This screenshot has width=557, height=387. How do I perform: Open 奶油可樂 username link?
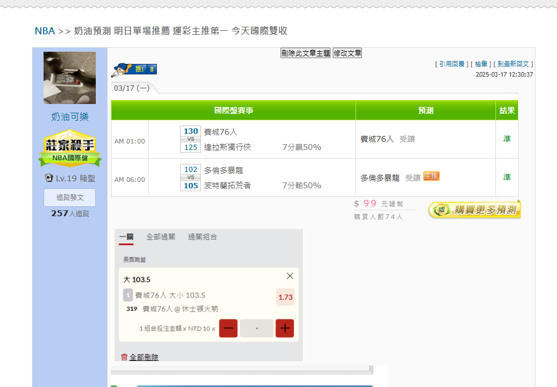(x=70, y=117)
